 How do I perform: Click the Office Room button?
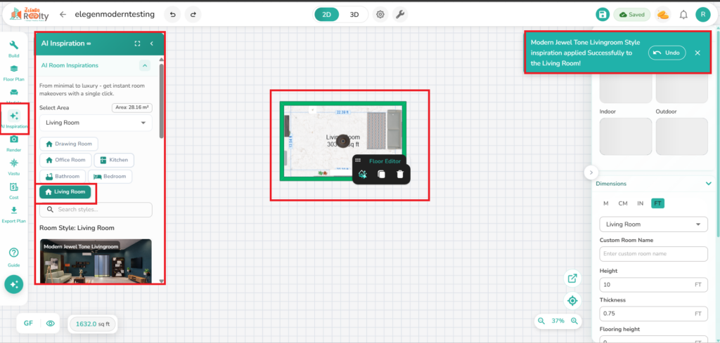(x=65, y=160)
